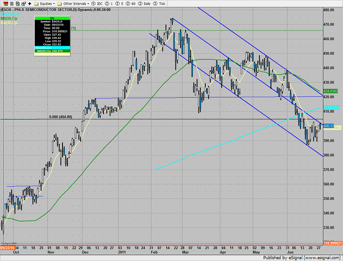Click the folder icon beside Other Intervals
Image resolution: width=343 pixels, height=261 pixels.
59,4
